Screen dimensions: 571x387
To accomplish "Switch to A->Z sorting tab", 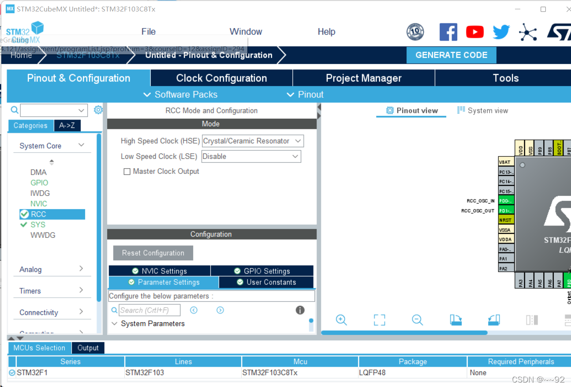I will pyautogui.click(x=67, y=126).
